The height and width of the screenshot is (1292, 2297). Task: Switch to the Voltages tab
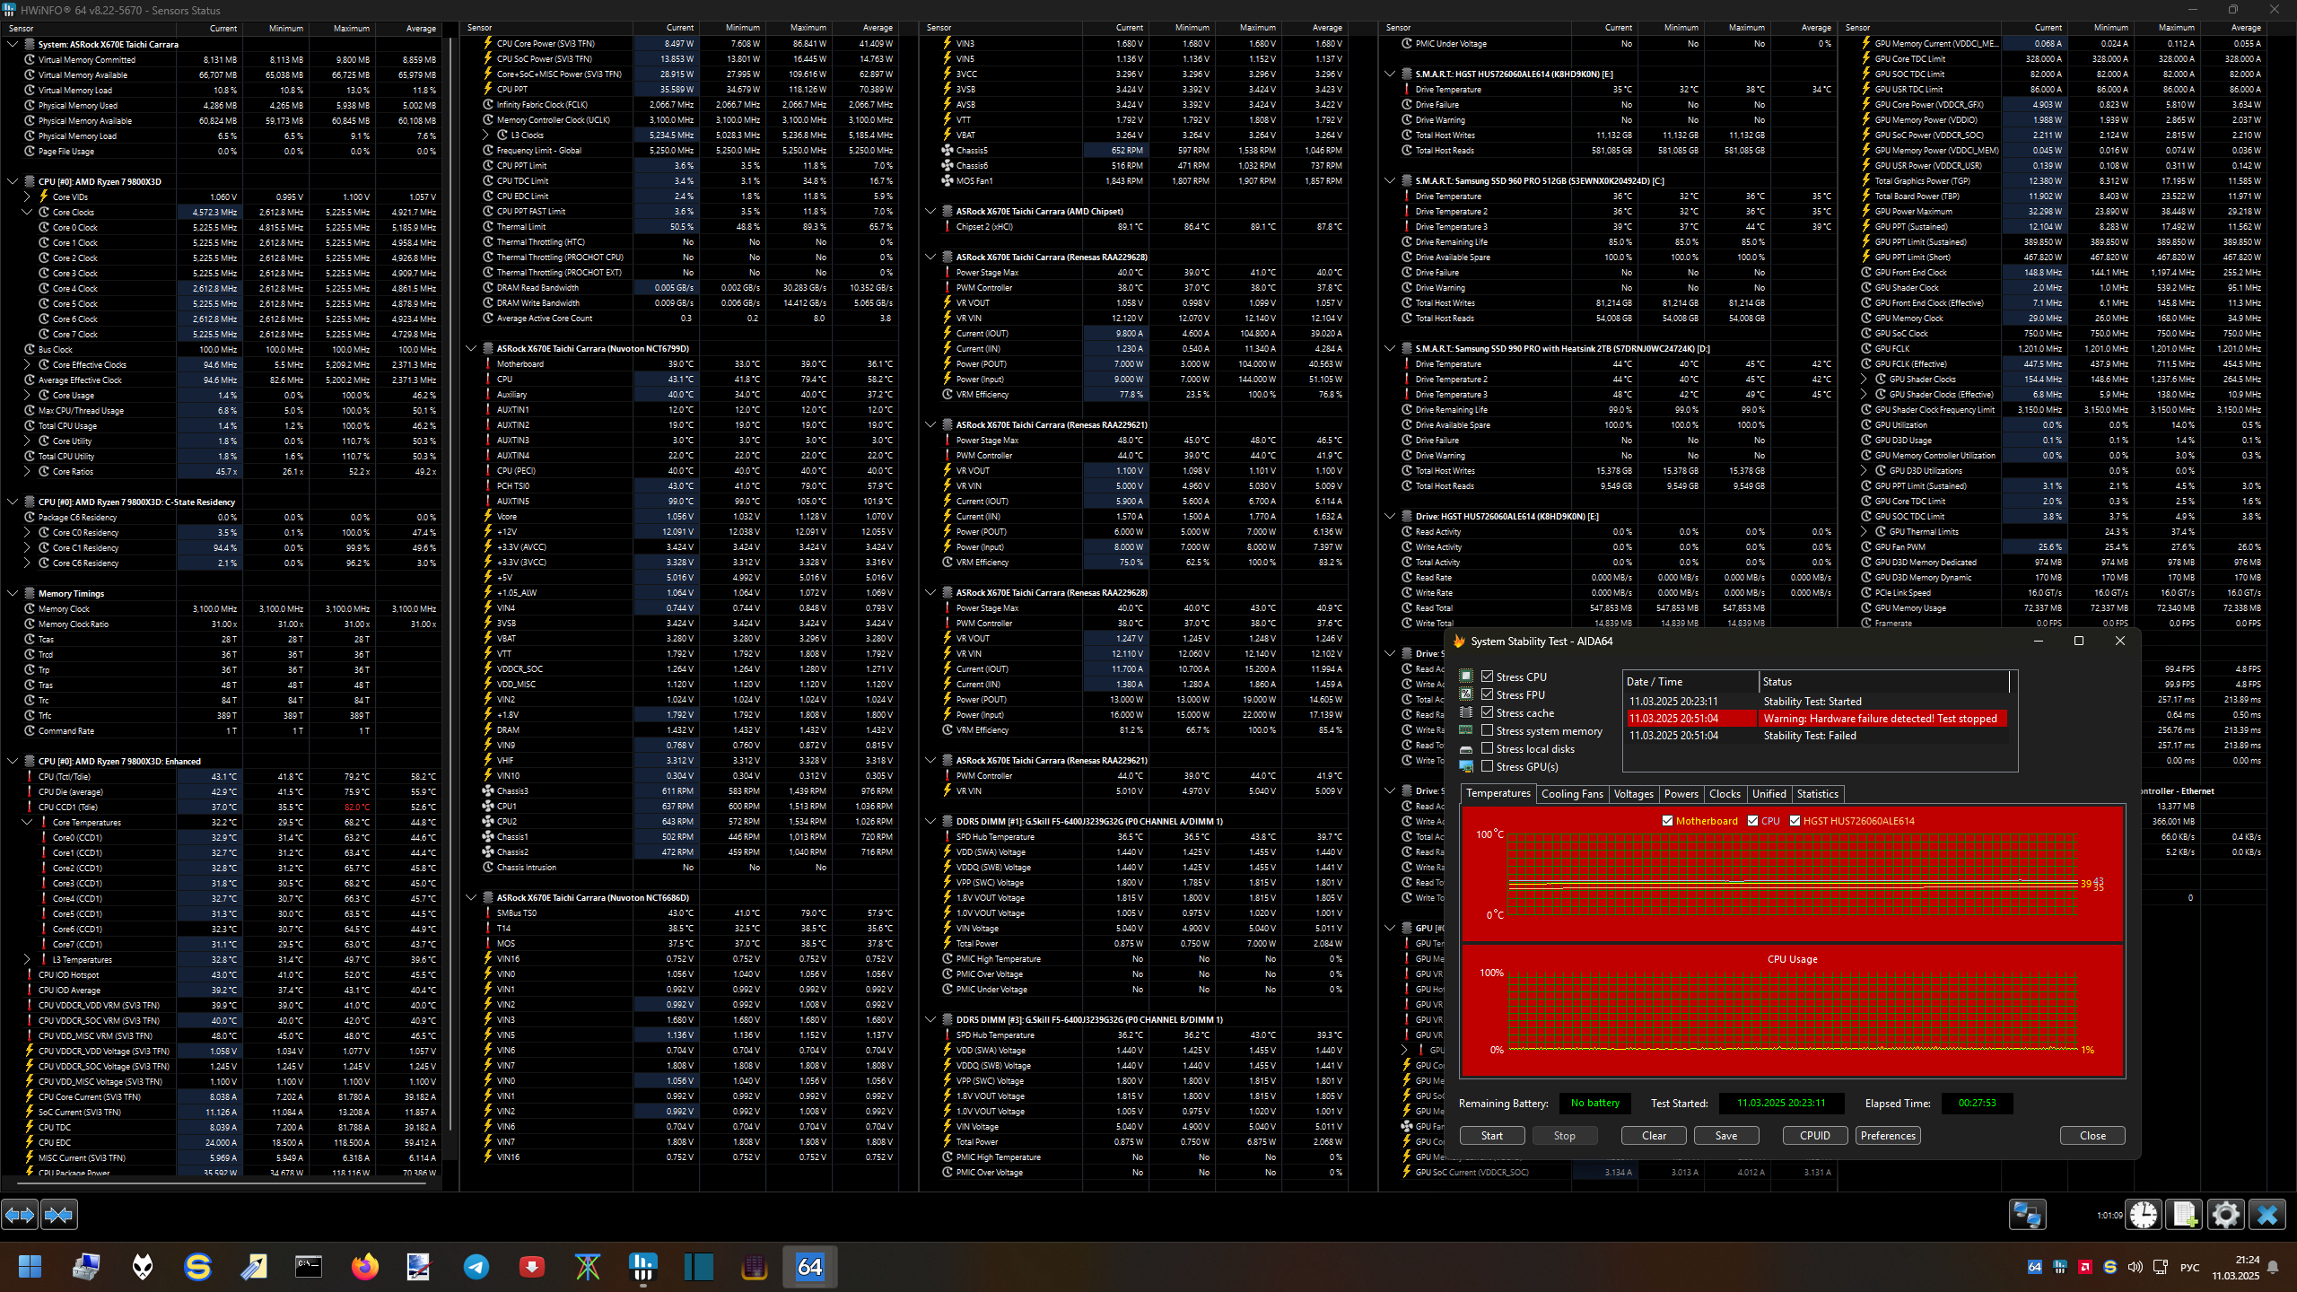(1633, 794)
